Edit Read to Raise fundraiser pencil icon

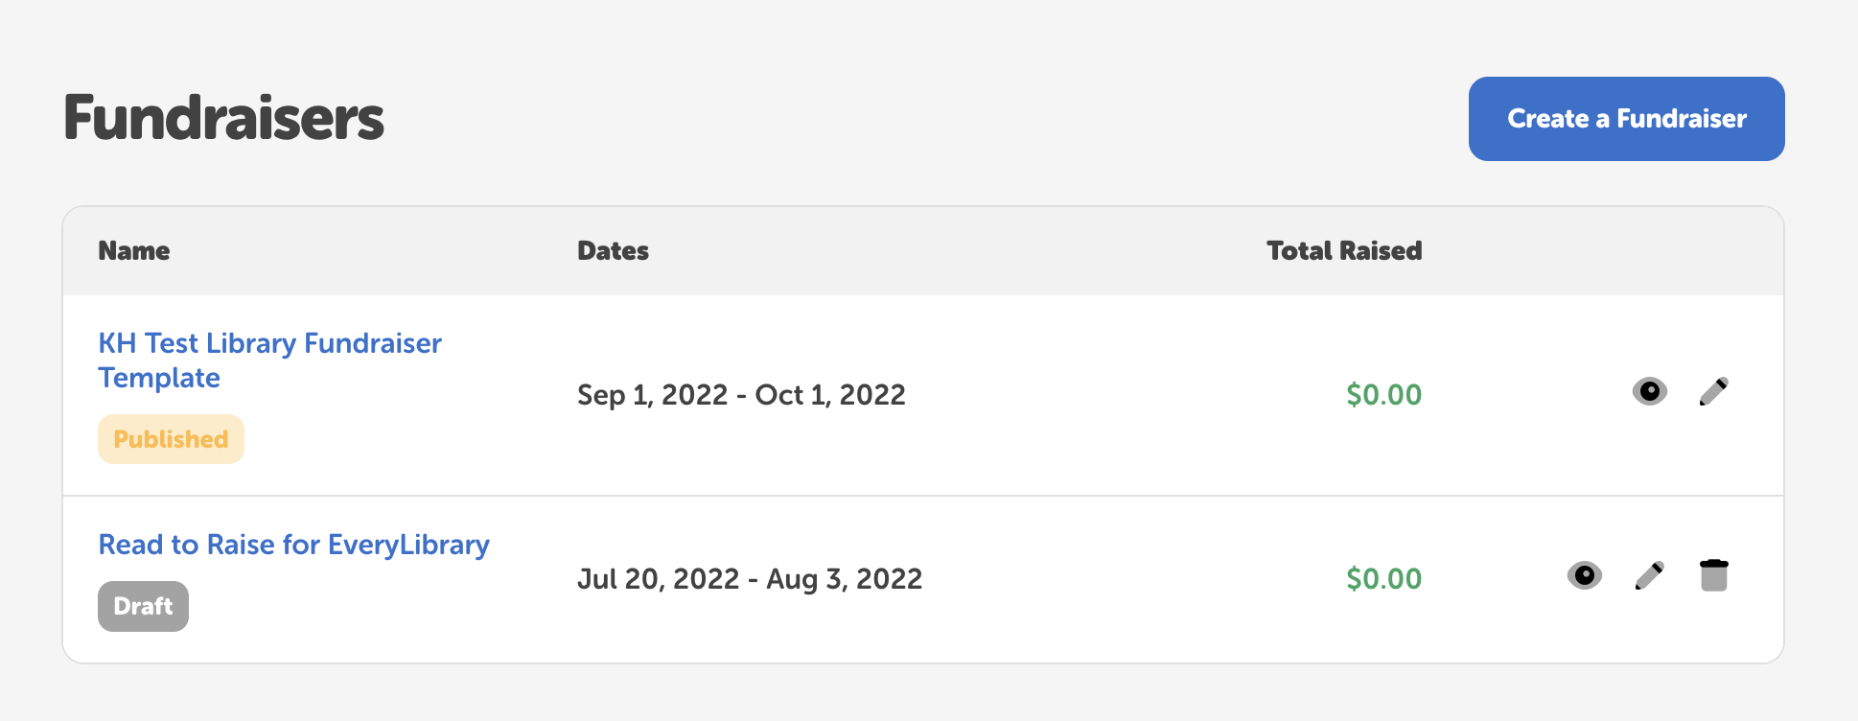point(1649,575)
